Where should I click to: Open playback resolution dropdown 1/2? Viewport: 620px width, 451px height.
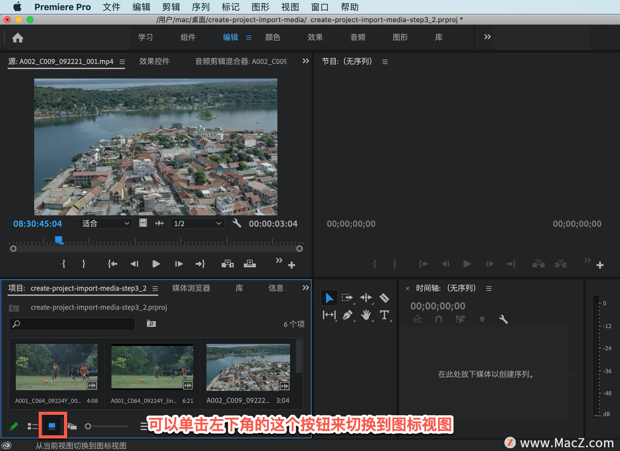tap(197, 223)
